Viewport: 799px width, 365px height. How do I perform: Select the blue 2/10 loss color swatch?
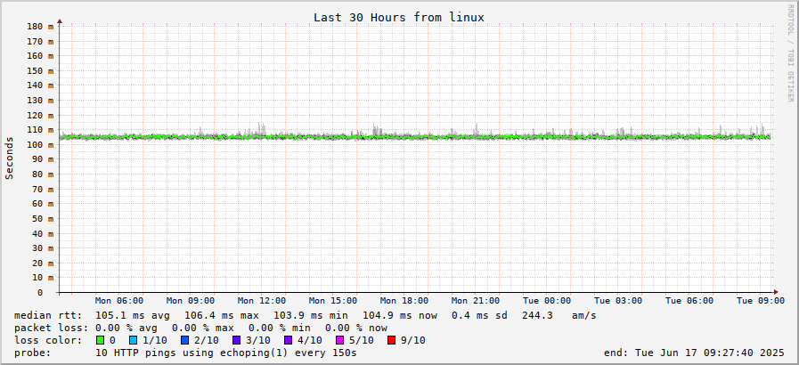[x=184, y=340]
